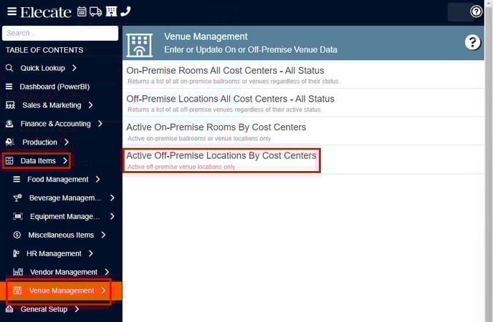
Task: Click the Miscellaneous Items dollar icon
Action: pos(17,235)
